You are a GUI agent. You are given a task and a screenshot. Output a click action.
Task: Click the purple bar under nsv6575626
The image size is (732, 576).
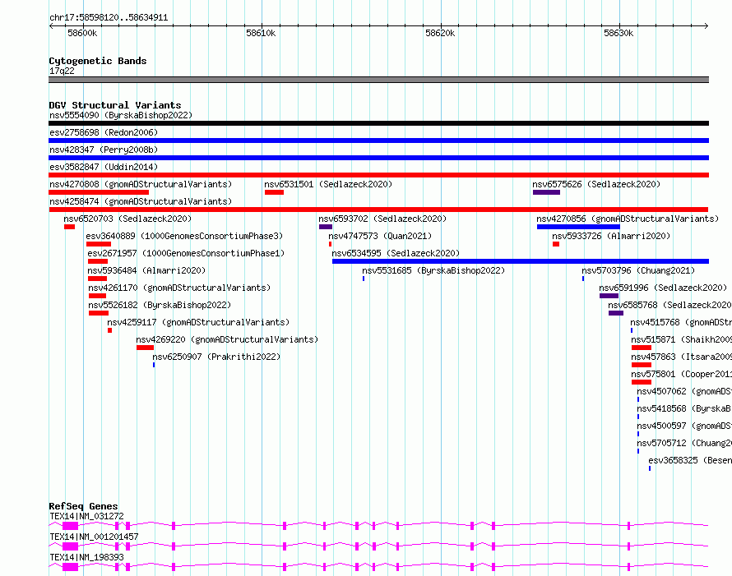coord(546,192)
